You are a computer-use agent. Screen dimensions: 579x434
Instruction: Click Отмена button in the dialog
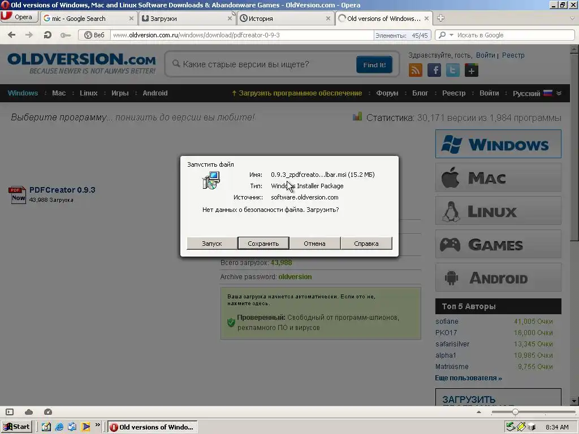click(314, 244)
